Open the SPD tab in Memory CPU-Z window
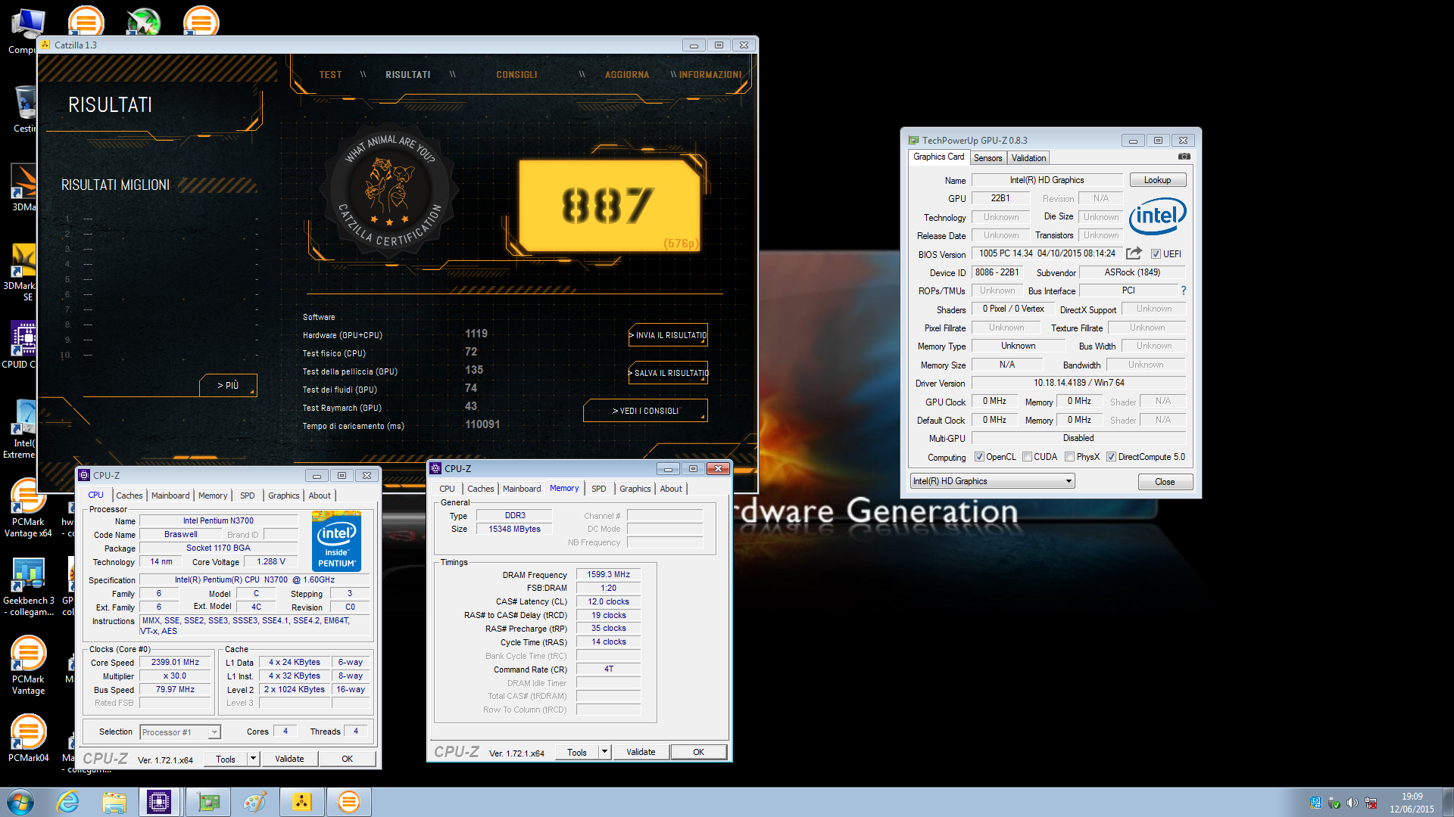This screenshot has width=1454, height=817. click(x=598, y=489)
